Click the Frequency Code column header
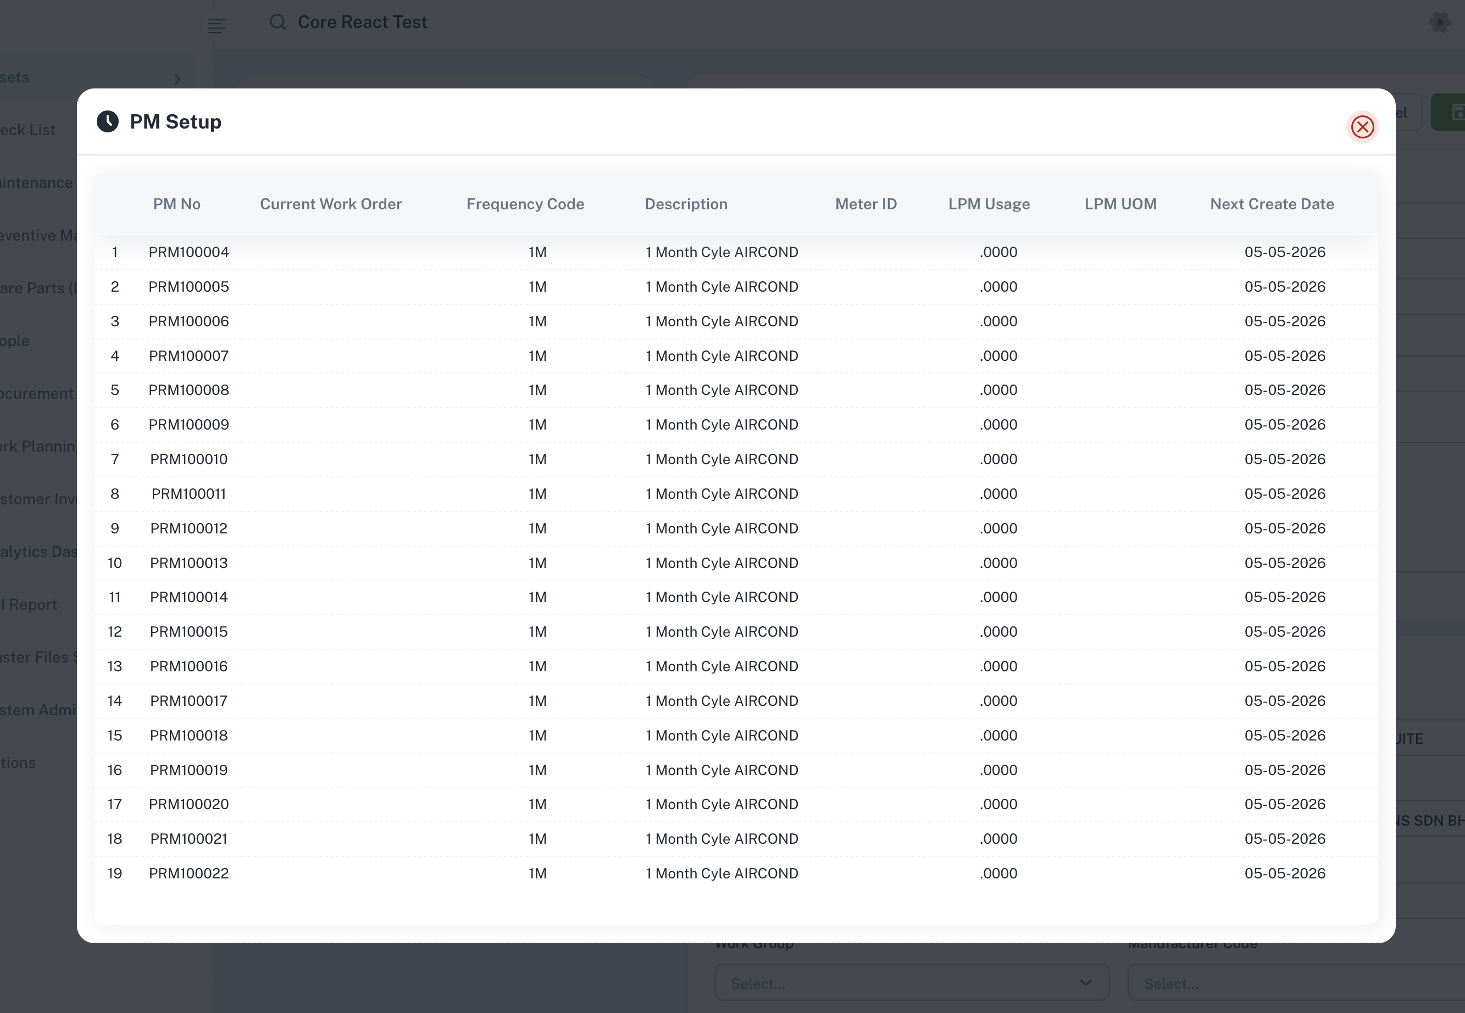 (x=525, y=204)
